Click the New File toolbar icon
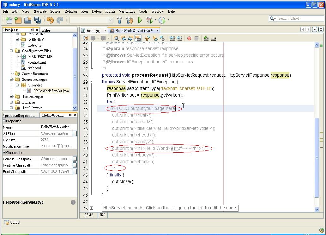This screenshot has height=235, width=326. click(x=9, y=20)
